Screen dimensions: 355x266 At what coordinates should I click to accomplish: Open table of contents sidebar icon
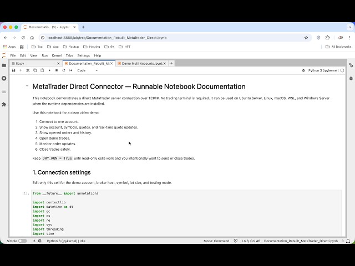(x=4, y=91)
